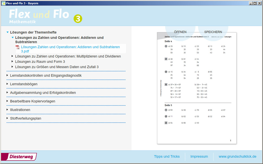Expand the Illustrationen arrow
263x164 pixels.
coord(7,110)
